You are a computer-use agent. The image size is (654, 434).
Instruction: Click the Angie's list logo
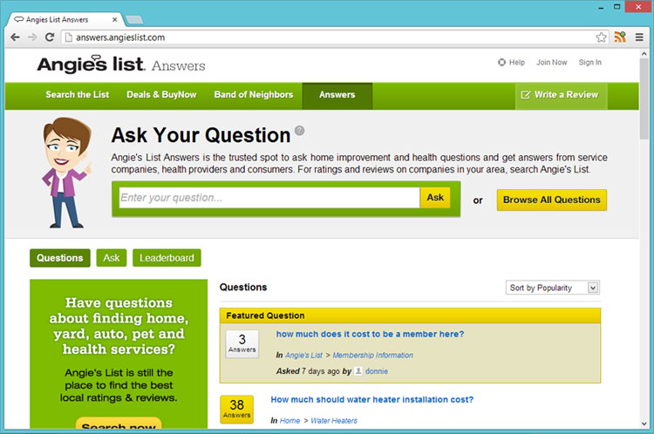point(91,64)
